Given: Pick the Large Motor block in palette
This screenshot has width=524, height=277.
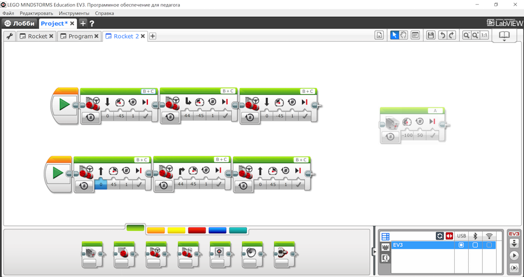Looking at the screenshot, I should [125, 254].
